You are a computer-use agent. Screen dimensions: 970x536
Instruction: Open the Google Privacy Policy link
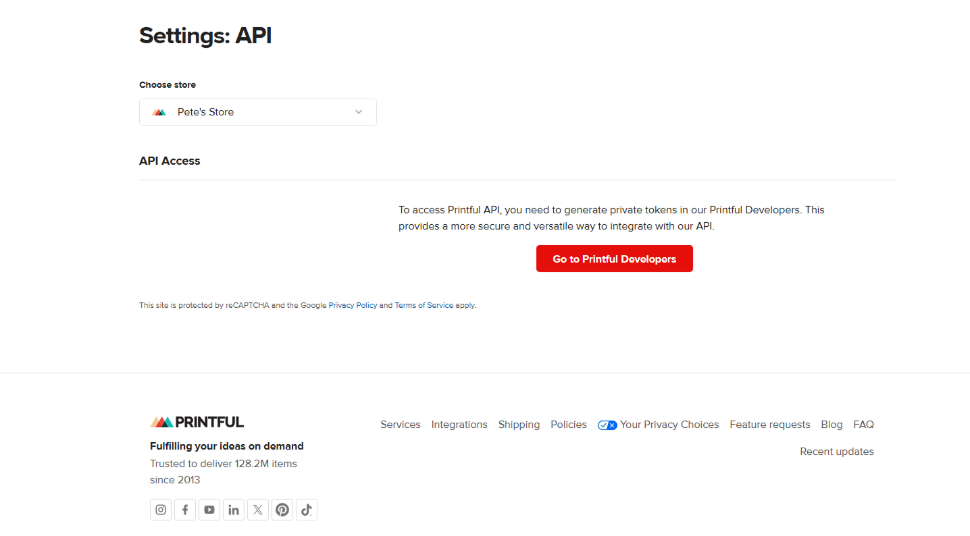(353, 305)
